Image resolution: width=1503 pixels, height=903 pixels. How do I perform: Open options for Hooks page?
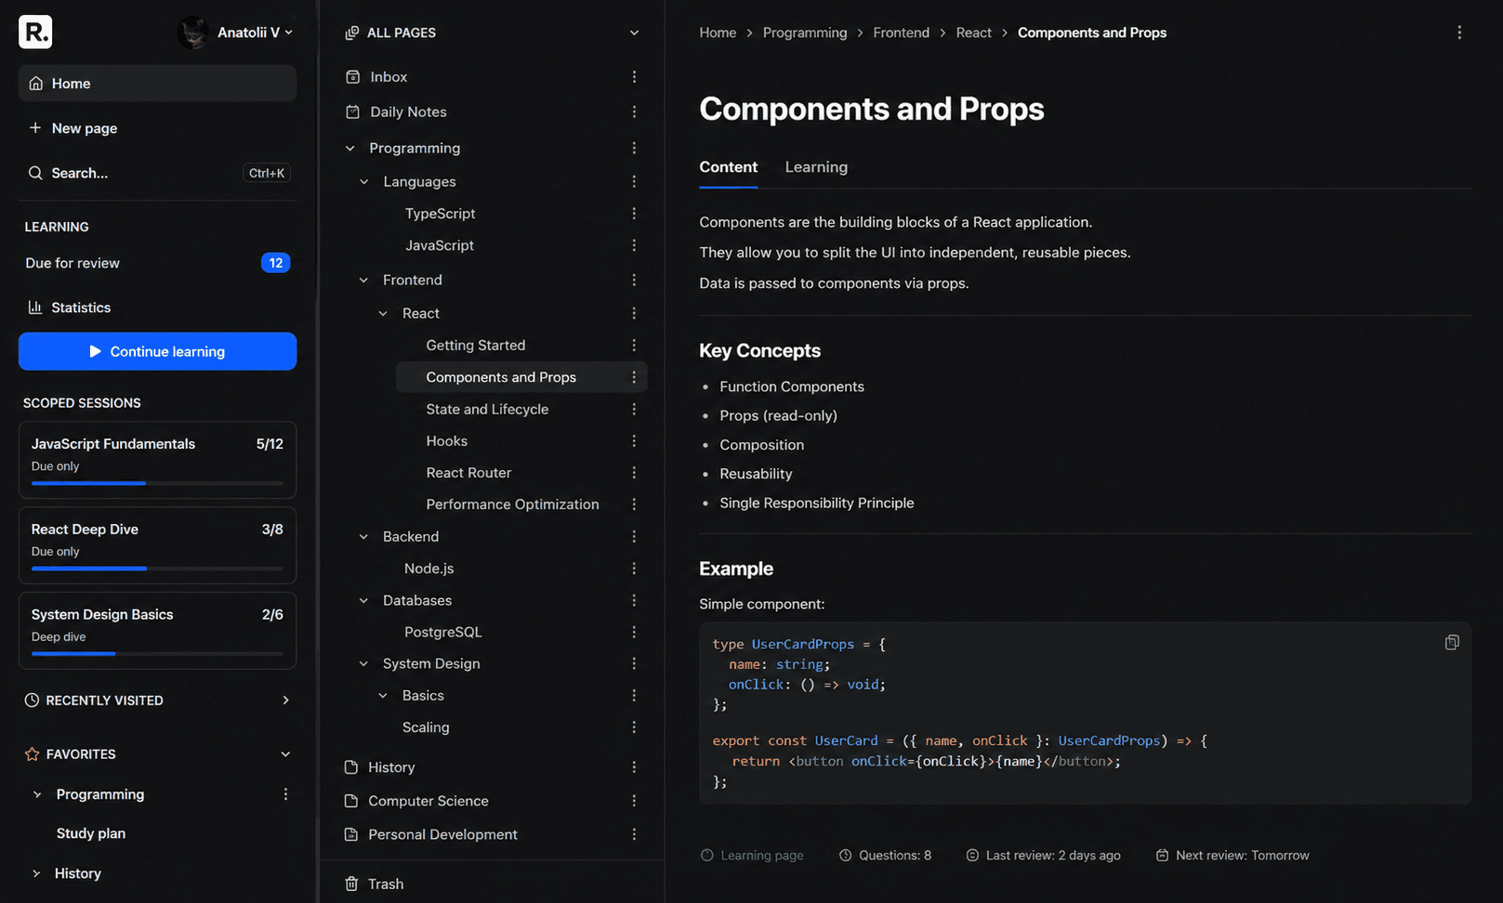click(634, 441)
